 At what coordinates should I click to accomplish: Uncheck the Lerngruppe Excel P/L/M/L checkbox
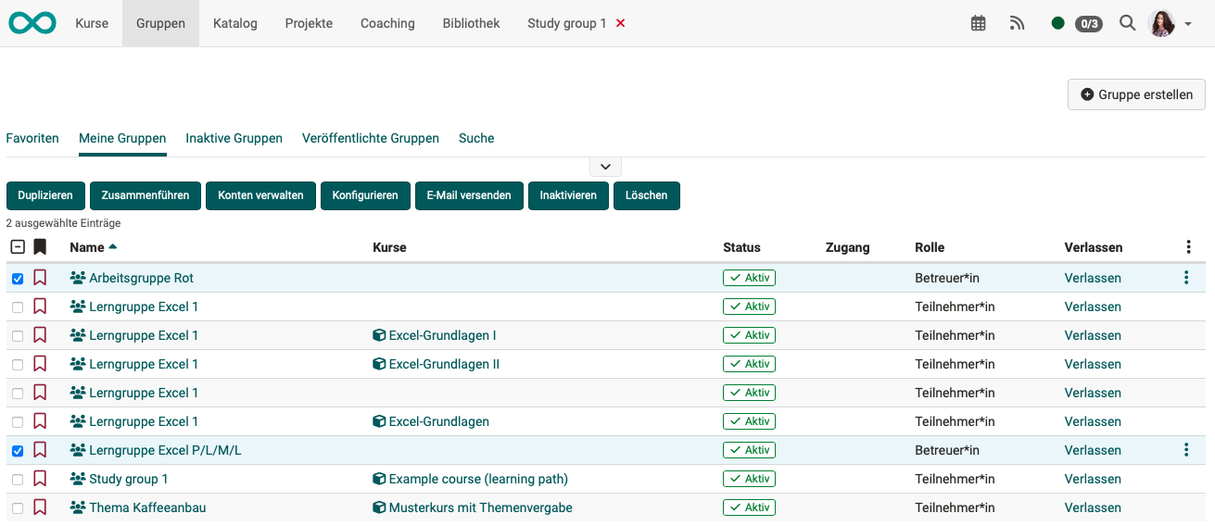coord(18,451)
